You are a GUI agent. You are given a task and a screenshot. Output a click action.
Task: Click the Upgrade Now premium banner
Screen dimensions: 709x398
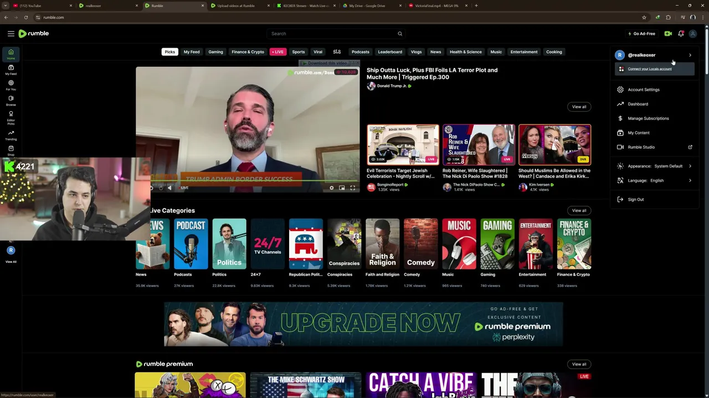tap(363, 324)
